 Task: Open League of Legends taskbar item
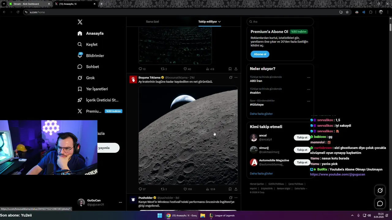[x=222, y=215]
